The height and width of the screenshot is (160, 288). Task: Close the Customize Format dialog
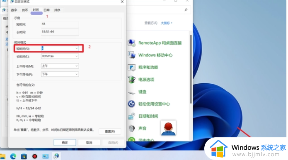click(x=122, y=2)
